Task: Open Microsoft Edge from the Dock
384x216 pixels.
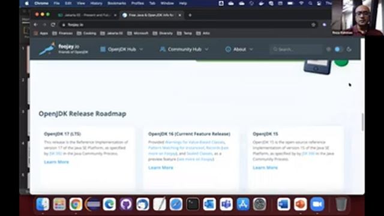Action: click(109, 204)
